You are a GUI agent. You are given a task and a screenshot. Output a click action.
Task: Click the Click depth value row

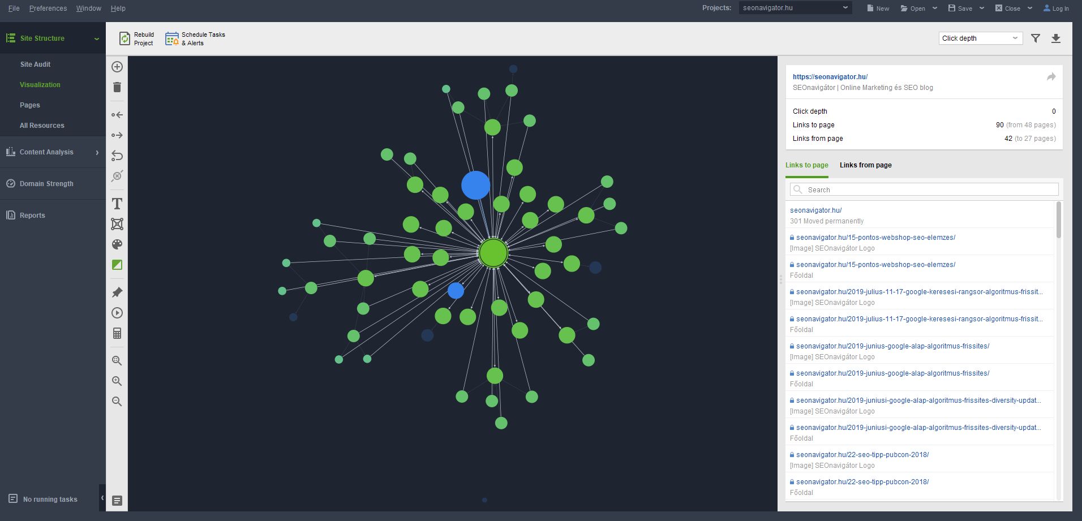coord(924,111)
